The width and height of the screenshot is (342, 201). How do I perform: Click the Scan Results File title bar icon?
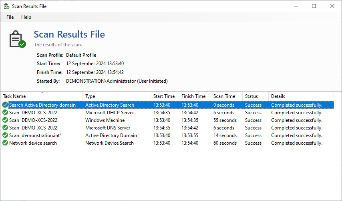point(6,6)
